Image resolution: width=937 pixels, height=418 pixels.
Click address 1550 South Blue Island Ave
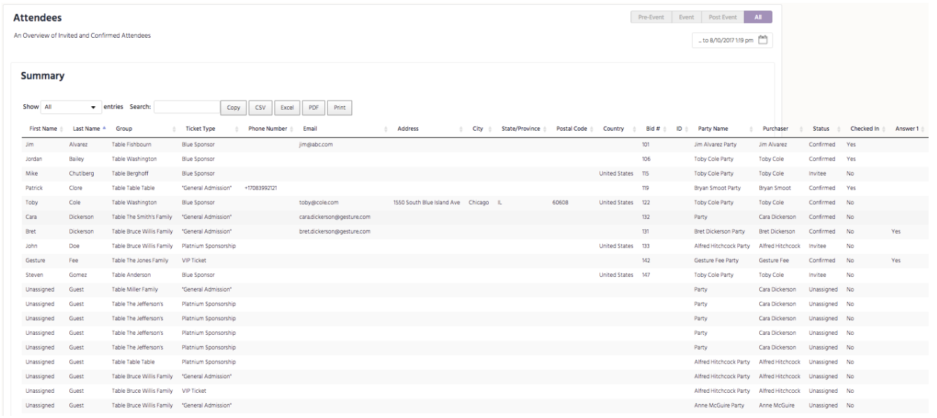tap(426, 203)
